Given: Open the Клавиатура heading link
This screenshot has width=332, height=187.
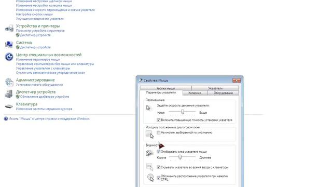Looking at the screenshot, I should tap(26, 104).
